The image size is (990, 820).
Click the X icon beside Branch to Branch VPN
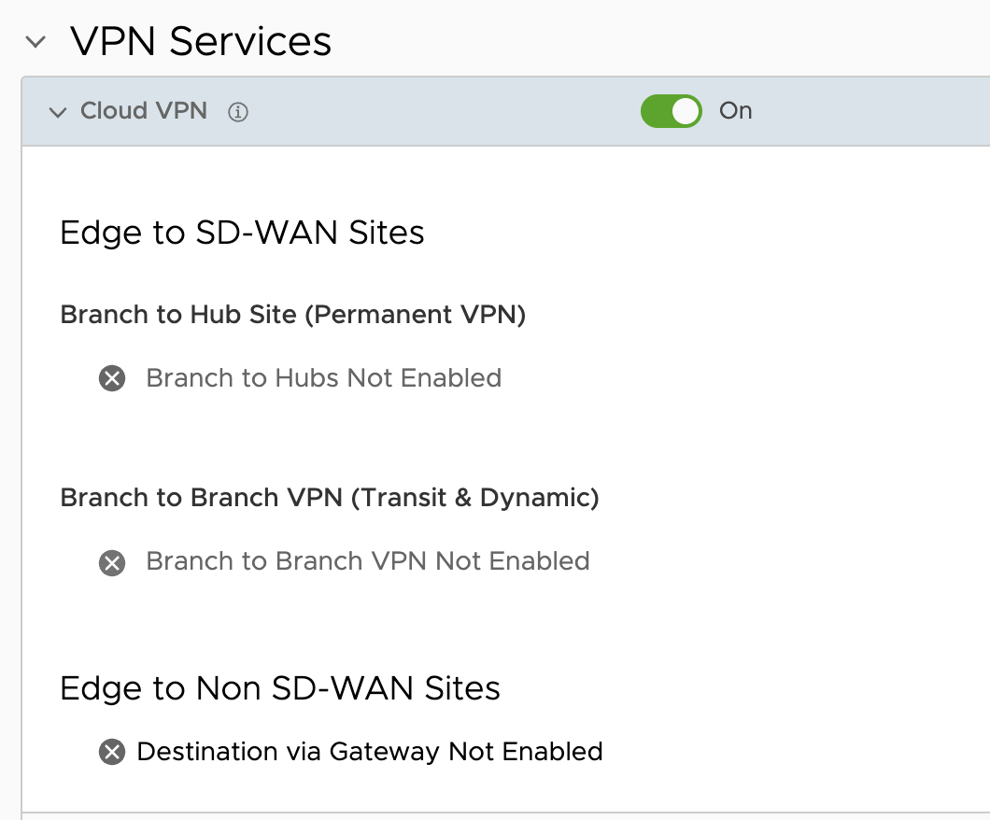pyautogui.click(x=112, y=563)
